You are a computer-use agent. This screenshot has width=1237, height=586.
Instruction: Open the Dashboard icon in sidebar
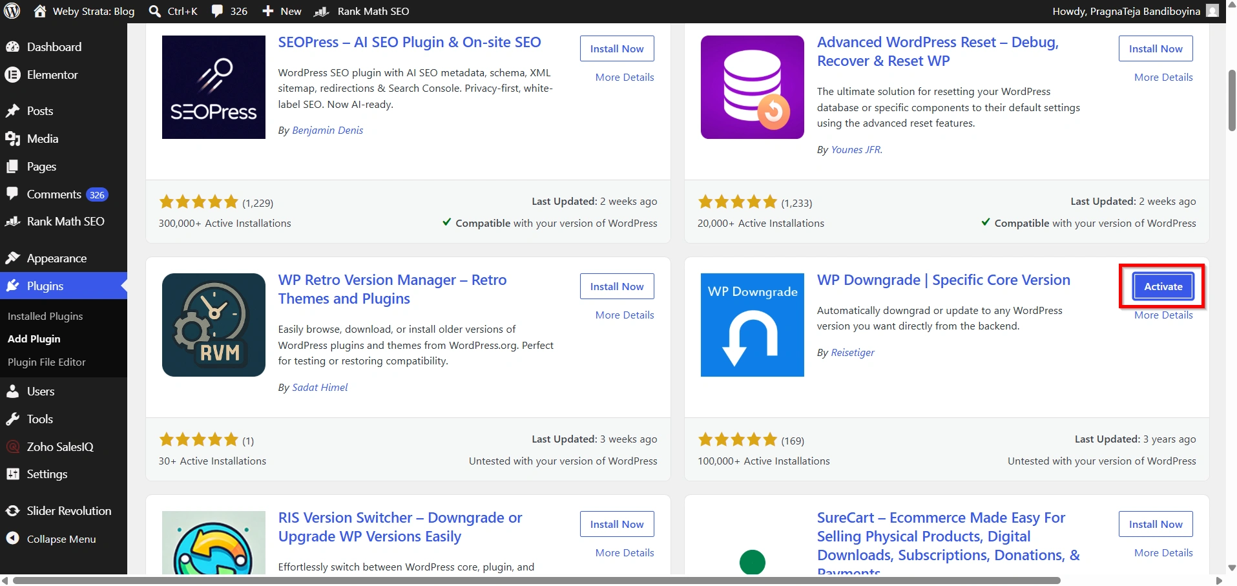point(12,47)
